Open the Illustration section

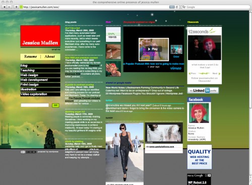click(40, 89)
